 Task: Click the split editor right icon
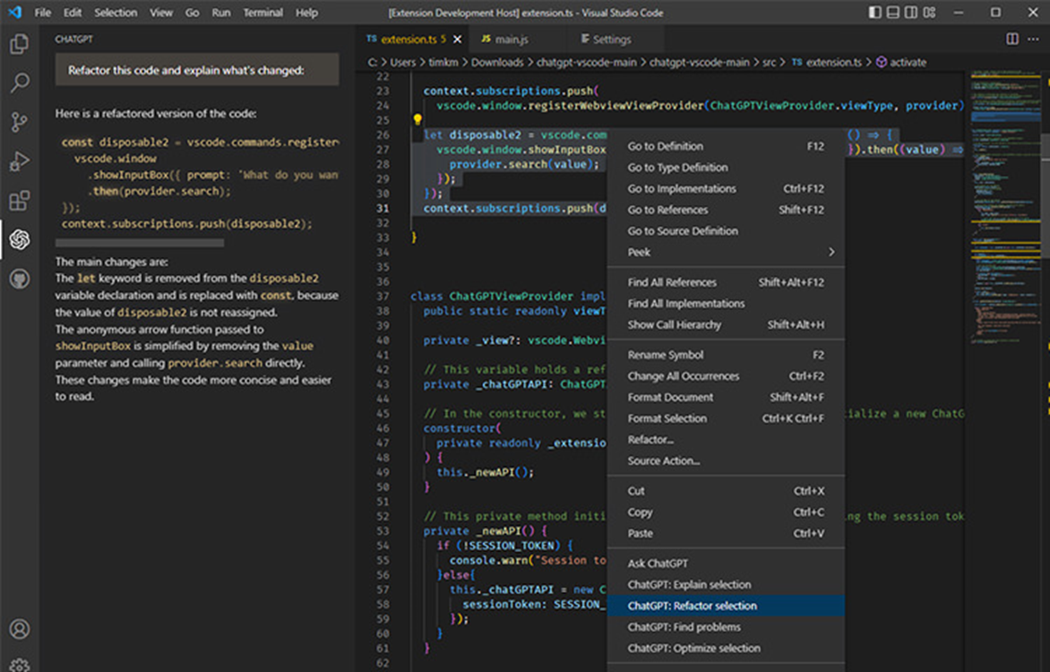point(1012,39)
